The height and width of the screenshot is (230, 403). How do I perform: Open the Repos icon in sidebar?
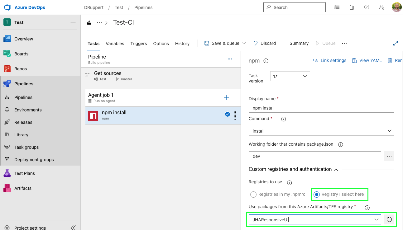click(x=7, y=69)
